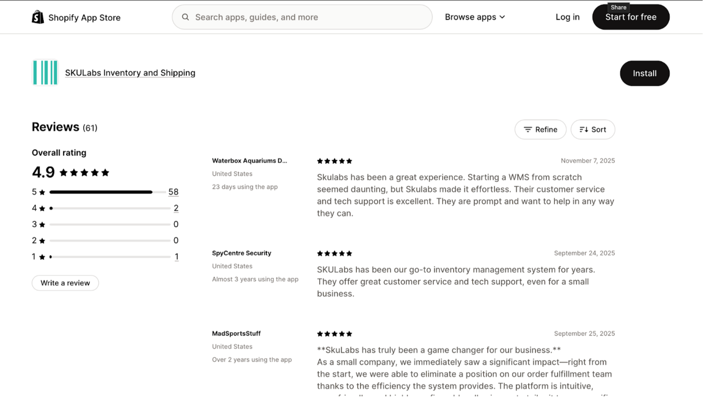The height and width of the screenshot is (406, 703).
Task: Focus the search apps input field
Action: (307, 17)
